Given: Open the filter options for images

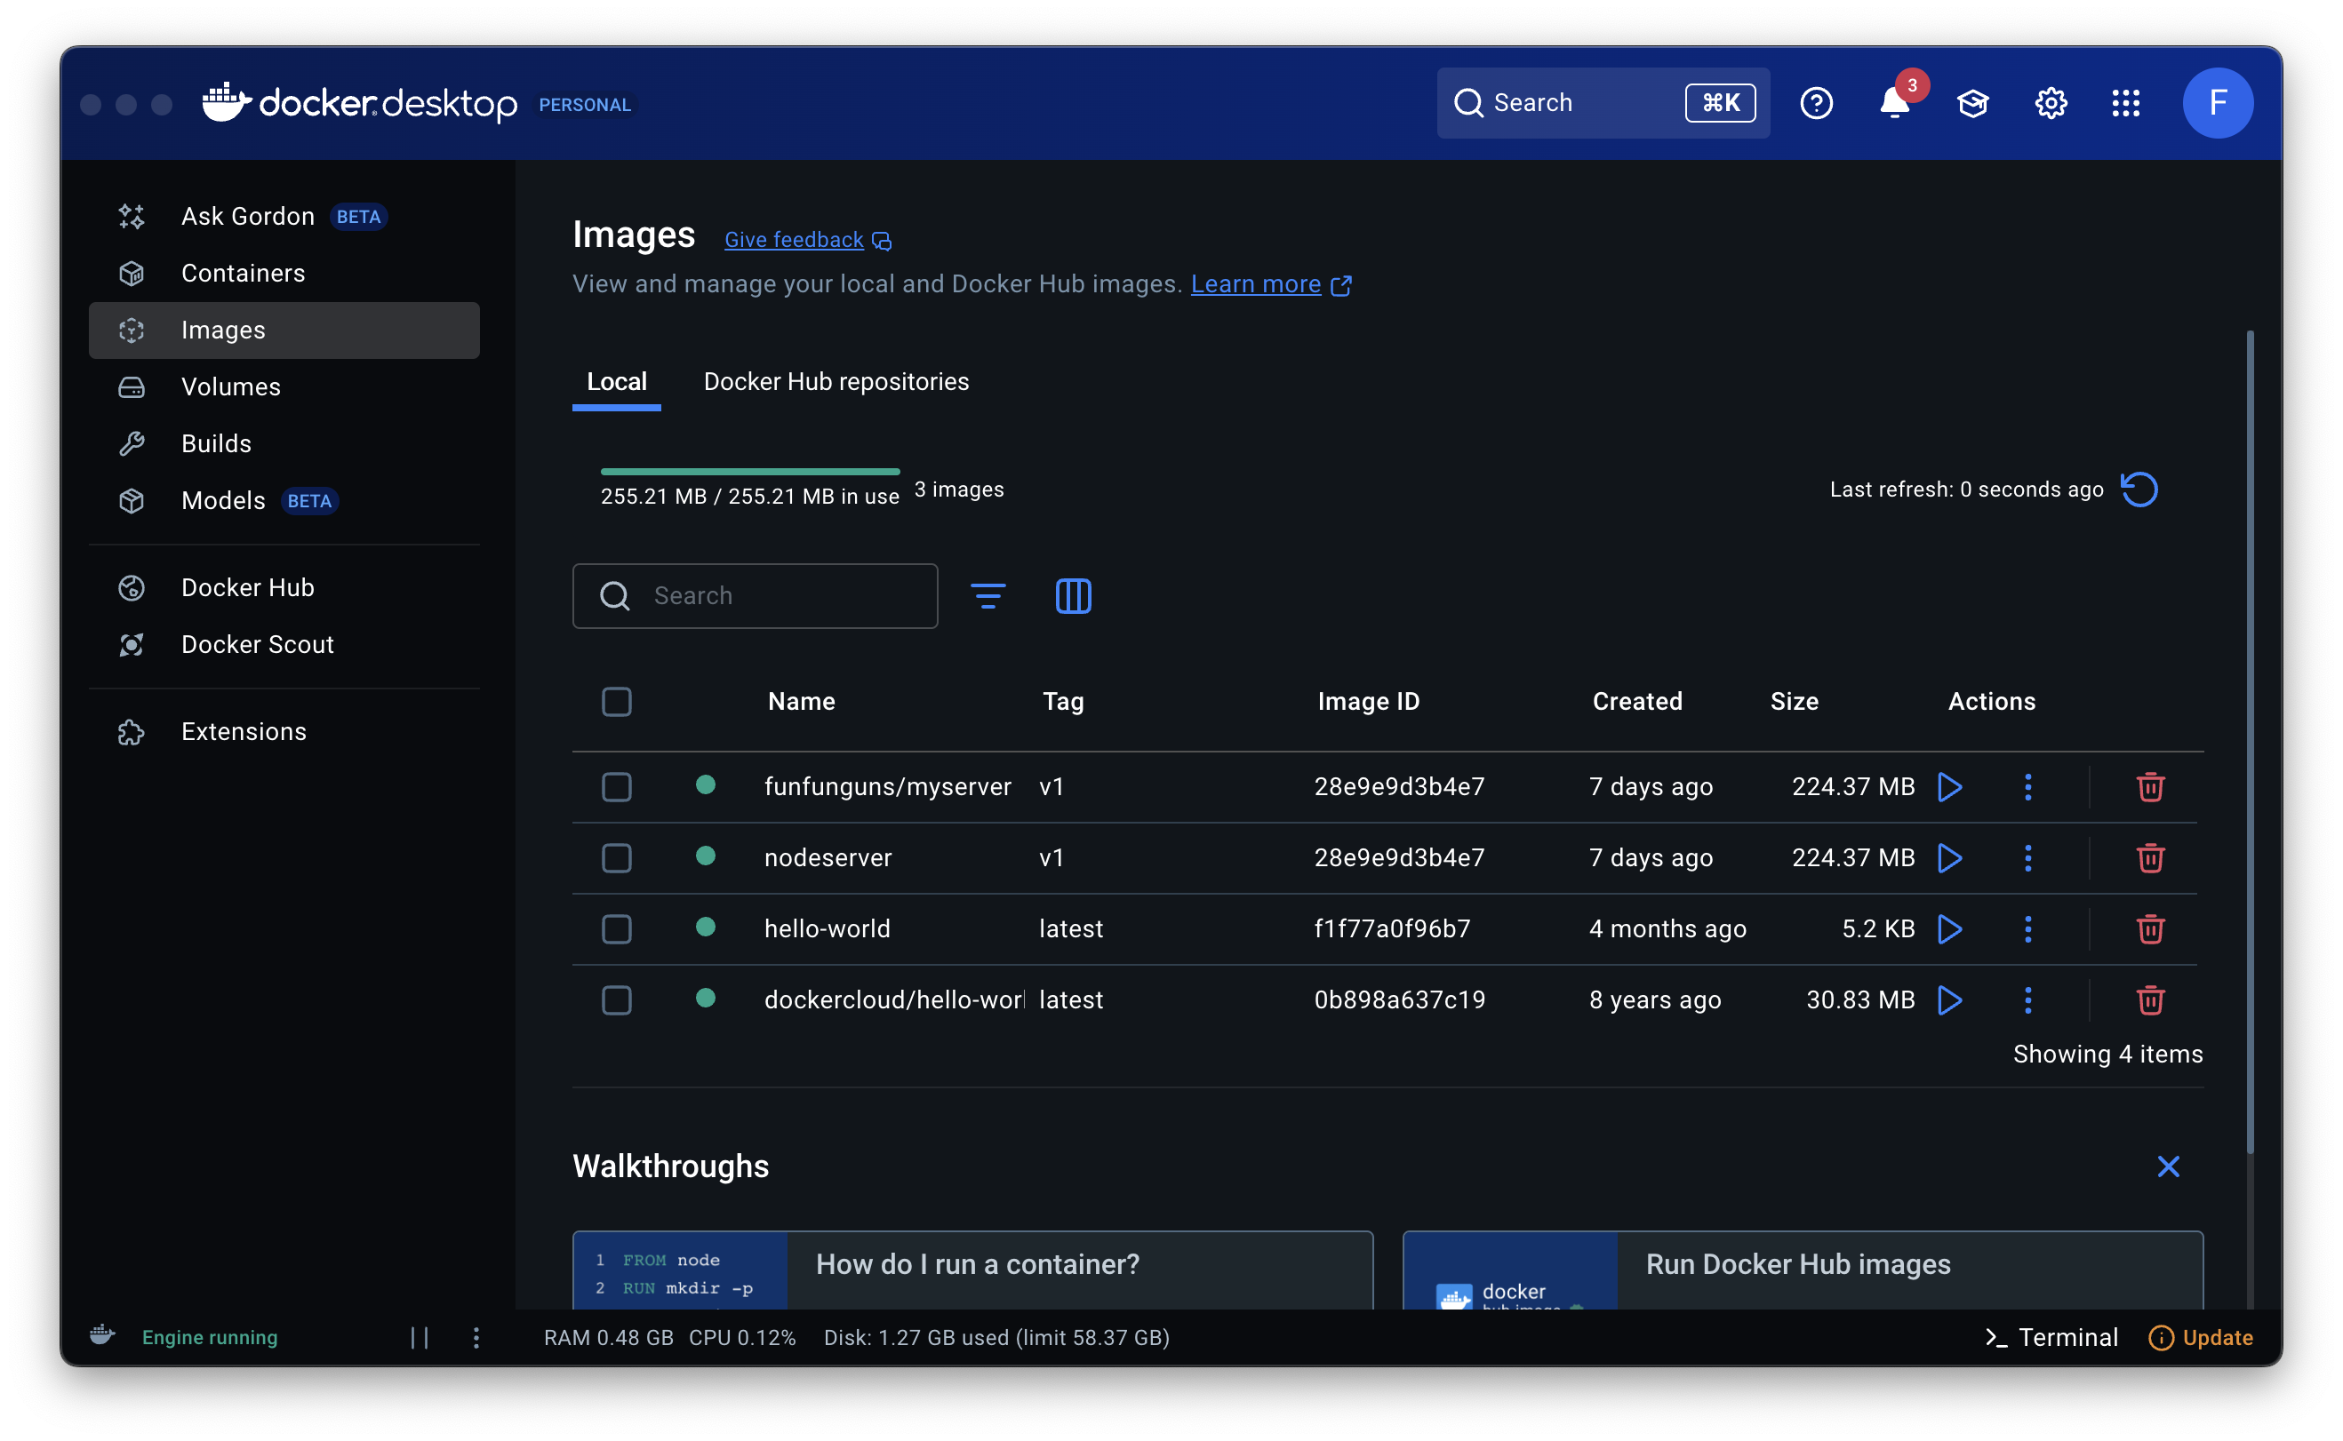Looking at the screenshot, I should click(x=988, y=597).
